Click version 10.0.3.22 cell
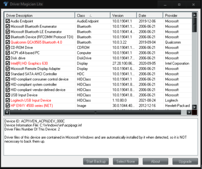 (x=120, y=42)
